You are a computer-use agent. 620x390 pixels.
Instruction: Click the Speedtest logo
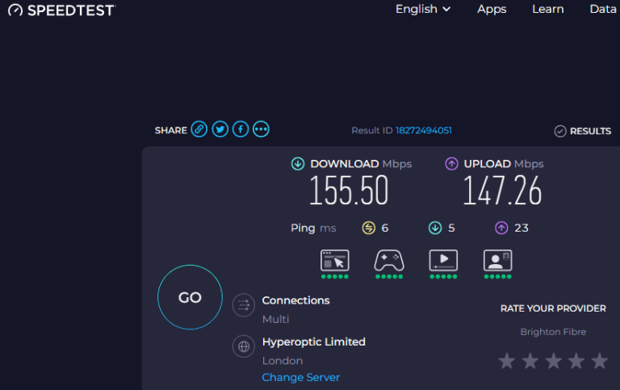[x=61, y=10]
